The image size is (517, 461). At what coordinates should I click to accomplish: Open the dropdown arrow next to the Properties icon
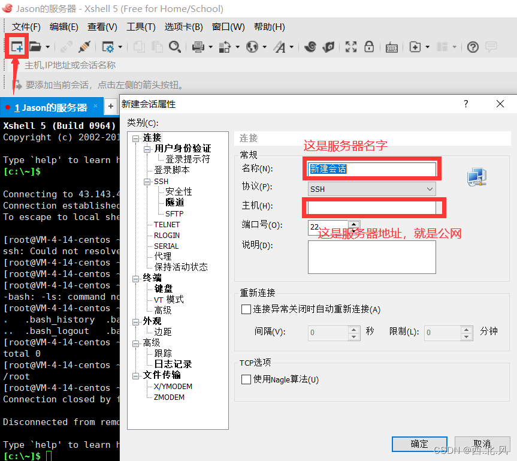click(120, 47)
